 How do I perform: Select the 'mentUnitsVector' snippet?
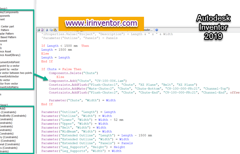[9, 76]
